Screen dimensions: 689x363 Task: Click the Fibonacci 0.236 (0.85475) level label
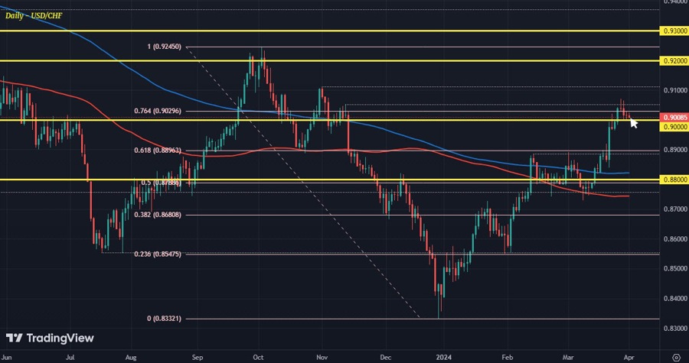point(158,254)
